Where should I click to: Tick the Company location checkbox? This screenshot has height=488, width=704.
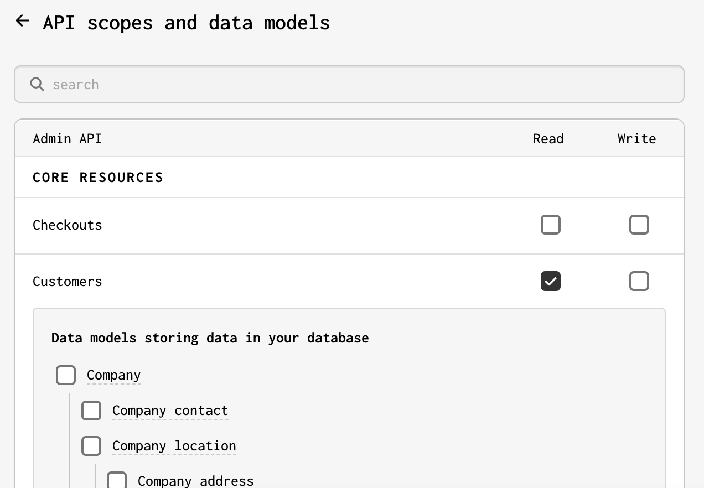[x=91, y=446]
